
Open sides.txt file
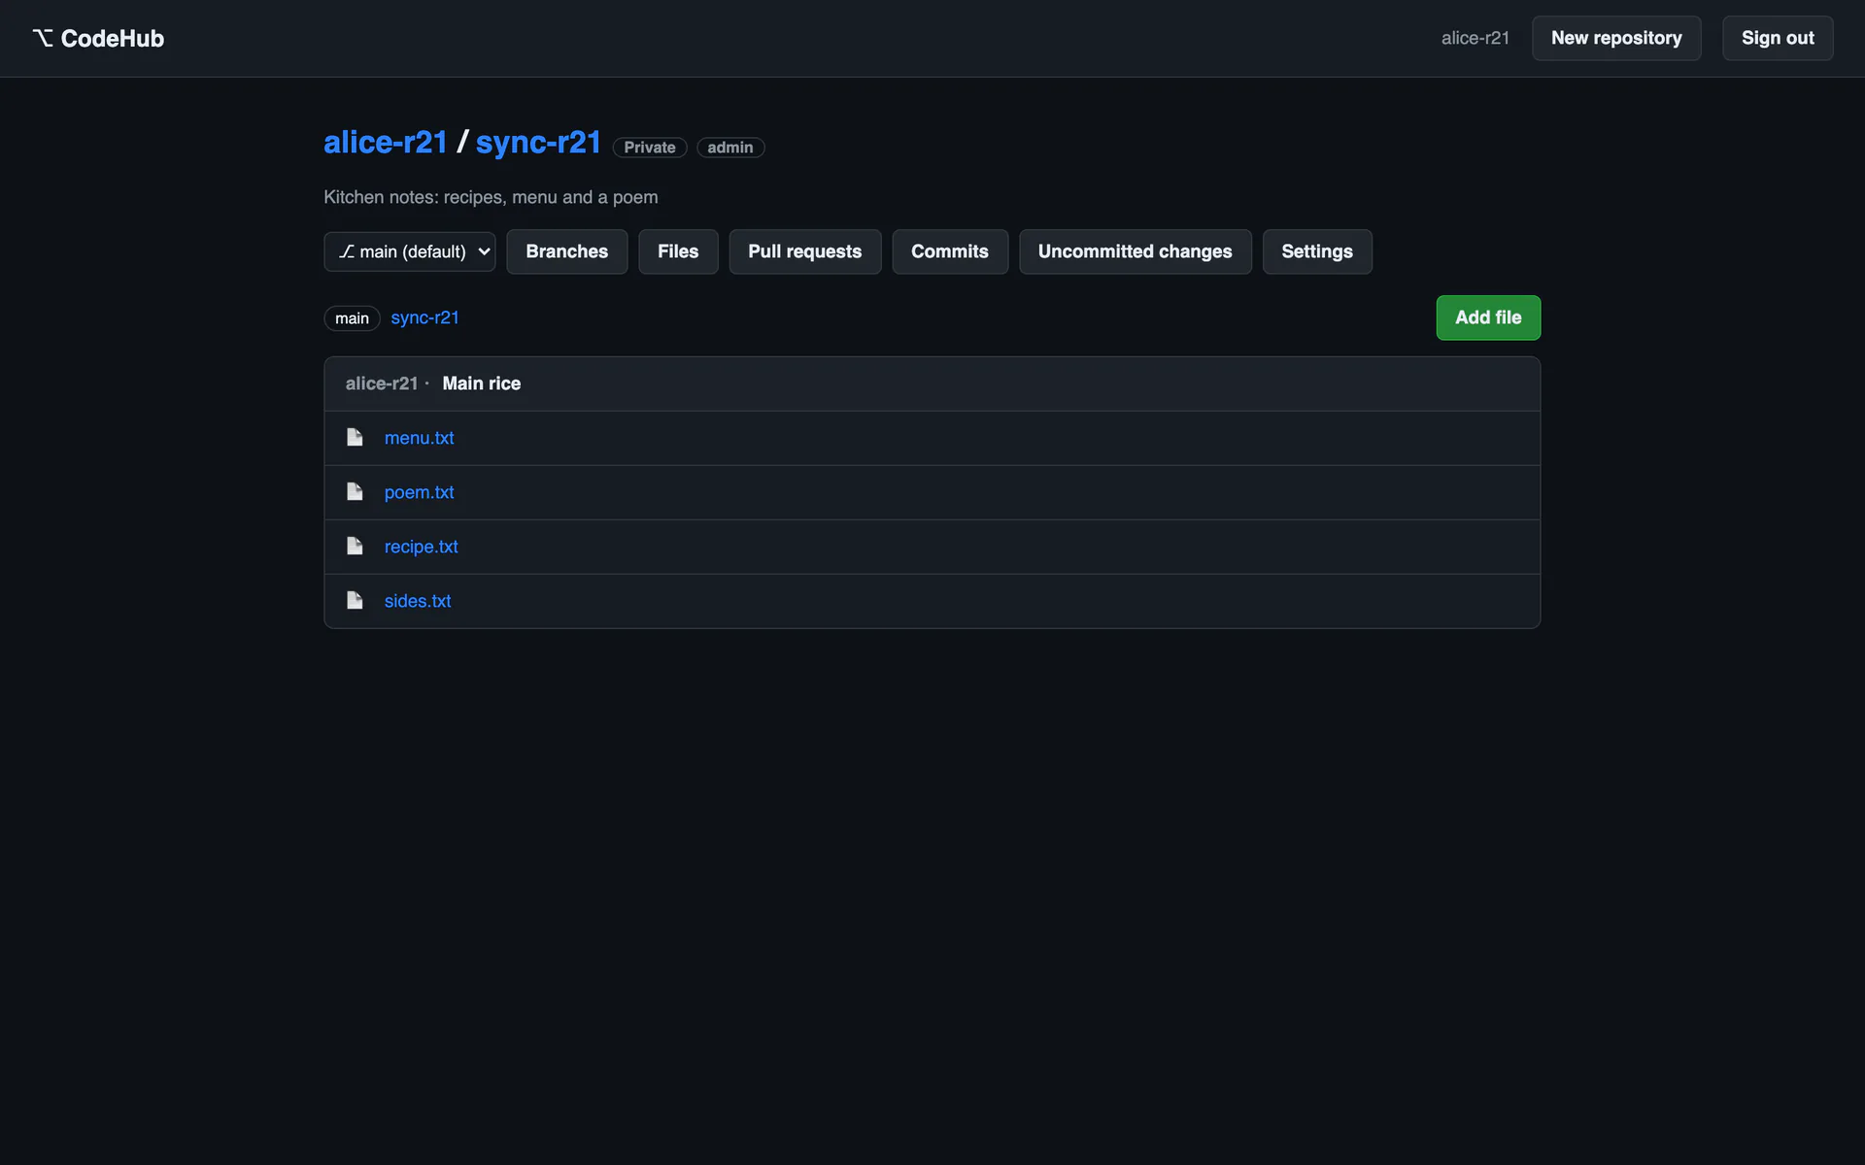pyautogui.click(x=418, y=601)
